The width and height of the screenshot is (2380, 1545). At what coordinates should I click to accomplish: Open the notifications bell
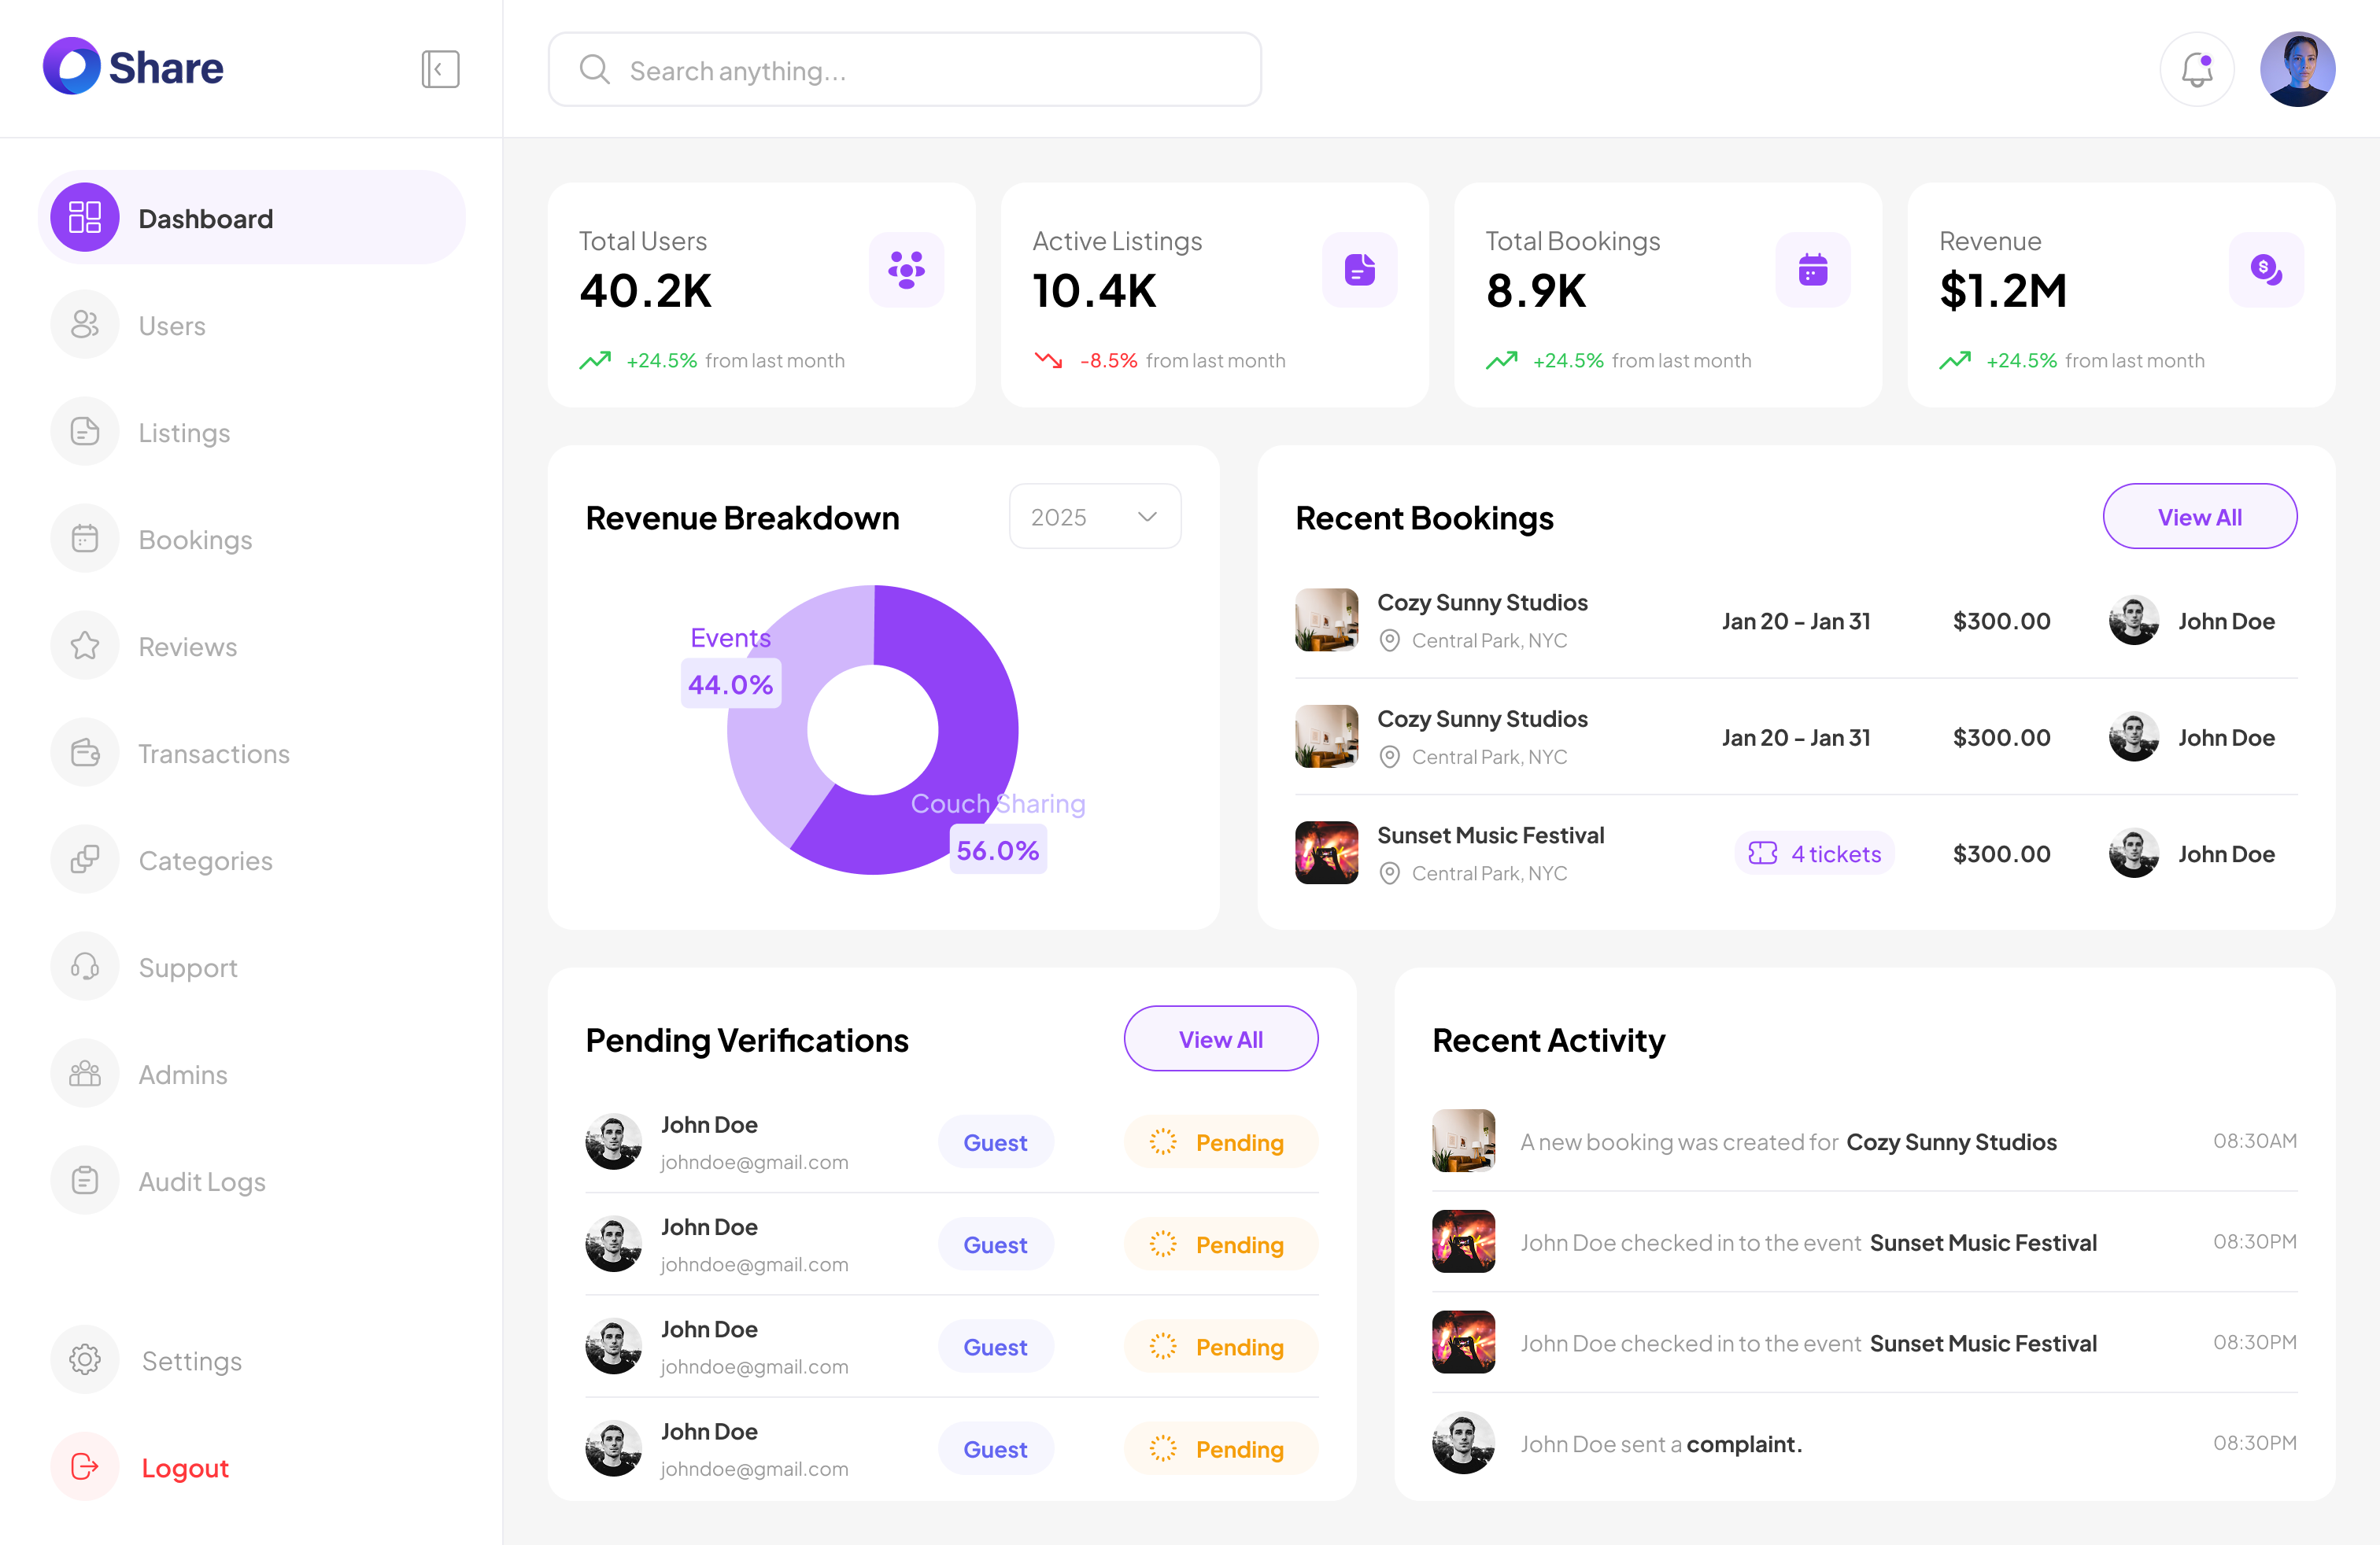(2196, 70)
